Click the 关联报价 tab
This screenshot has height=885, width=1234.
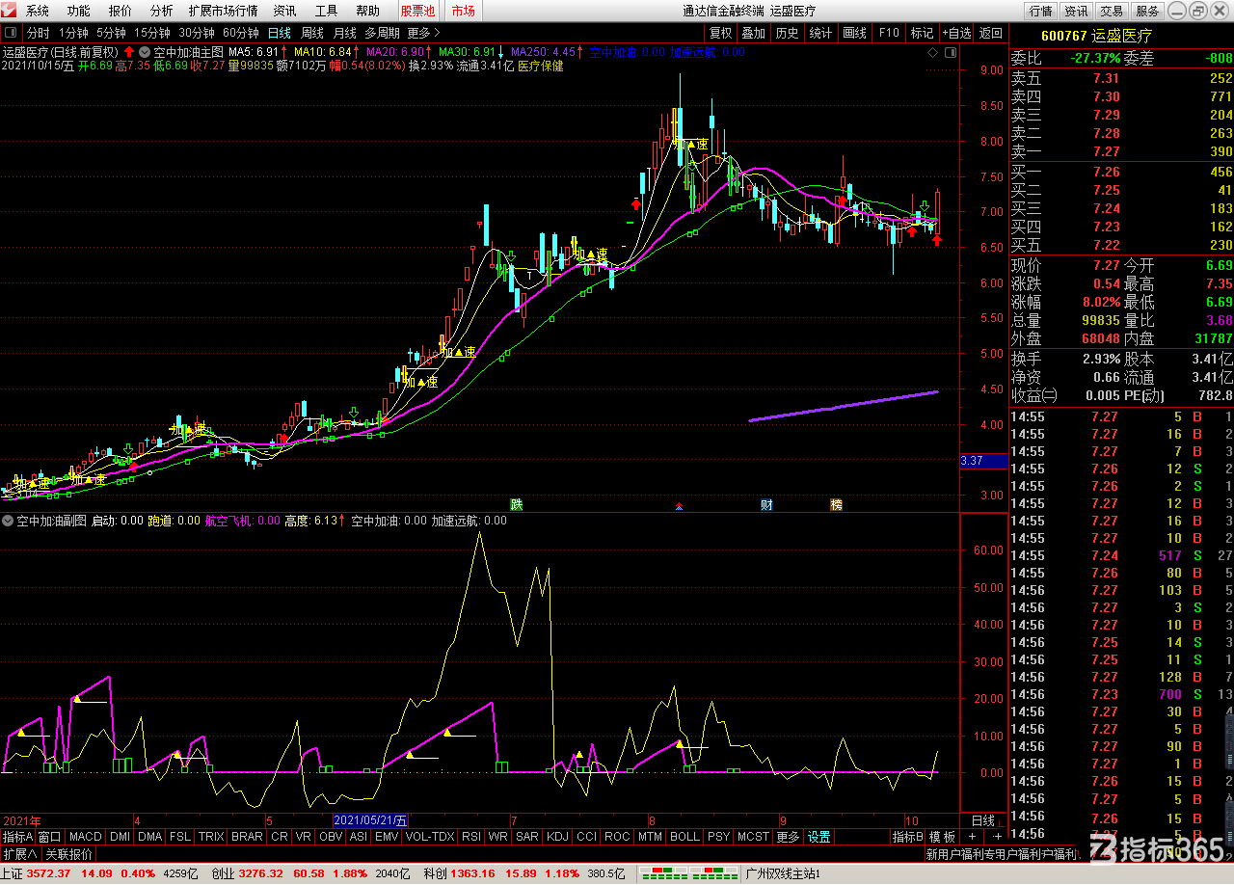pos(69,854)
